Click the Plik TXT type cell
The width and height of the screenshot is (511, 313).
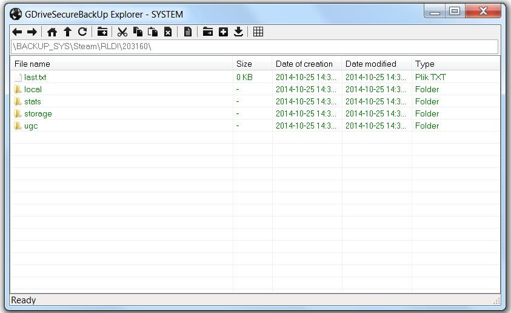coord(430,77)
